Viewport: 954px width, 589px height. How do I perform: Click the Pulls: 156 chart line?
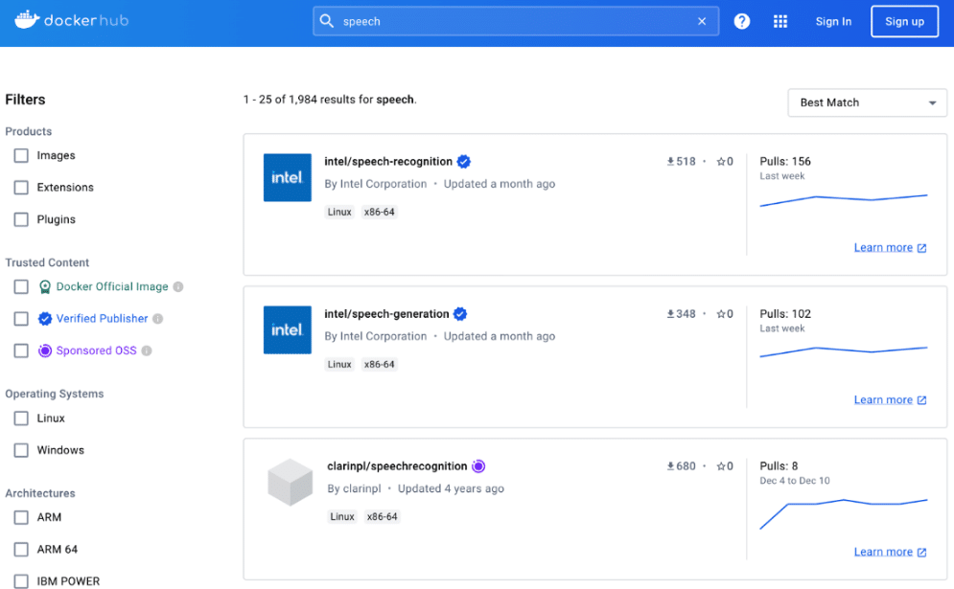844,200
